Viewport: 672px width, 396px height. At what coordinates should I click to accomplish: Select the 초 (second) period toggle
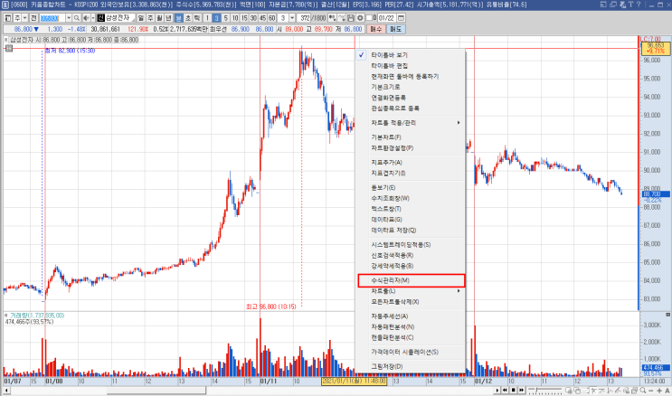tap(188, 18)
